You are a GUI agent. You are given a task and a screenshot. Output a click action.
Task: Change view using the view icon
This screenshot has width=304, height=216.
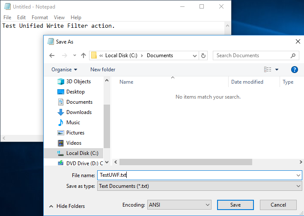pos(268,70)
